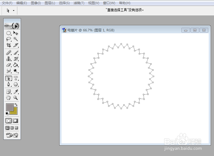Select the Eyedropper tool
The height and width of the screenshot is (156, 214).
[x=15, y=92]
